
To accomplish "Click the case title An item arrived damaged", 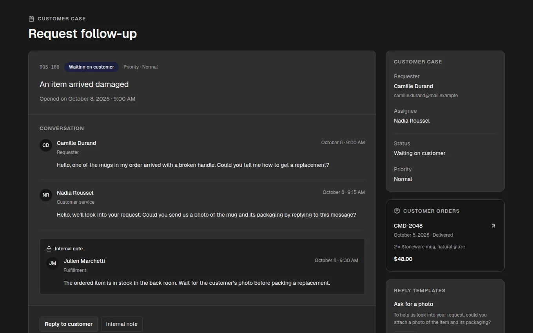I will point(84,84).
